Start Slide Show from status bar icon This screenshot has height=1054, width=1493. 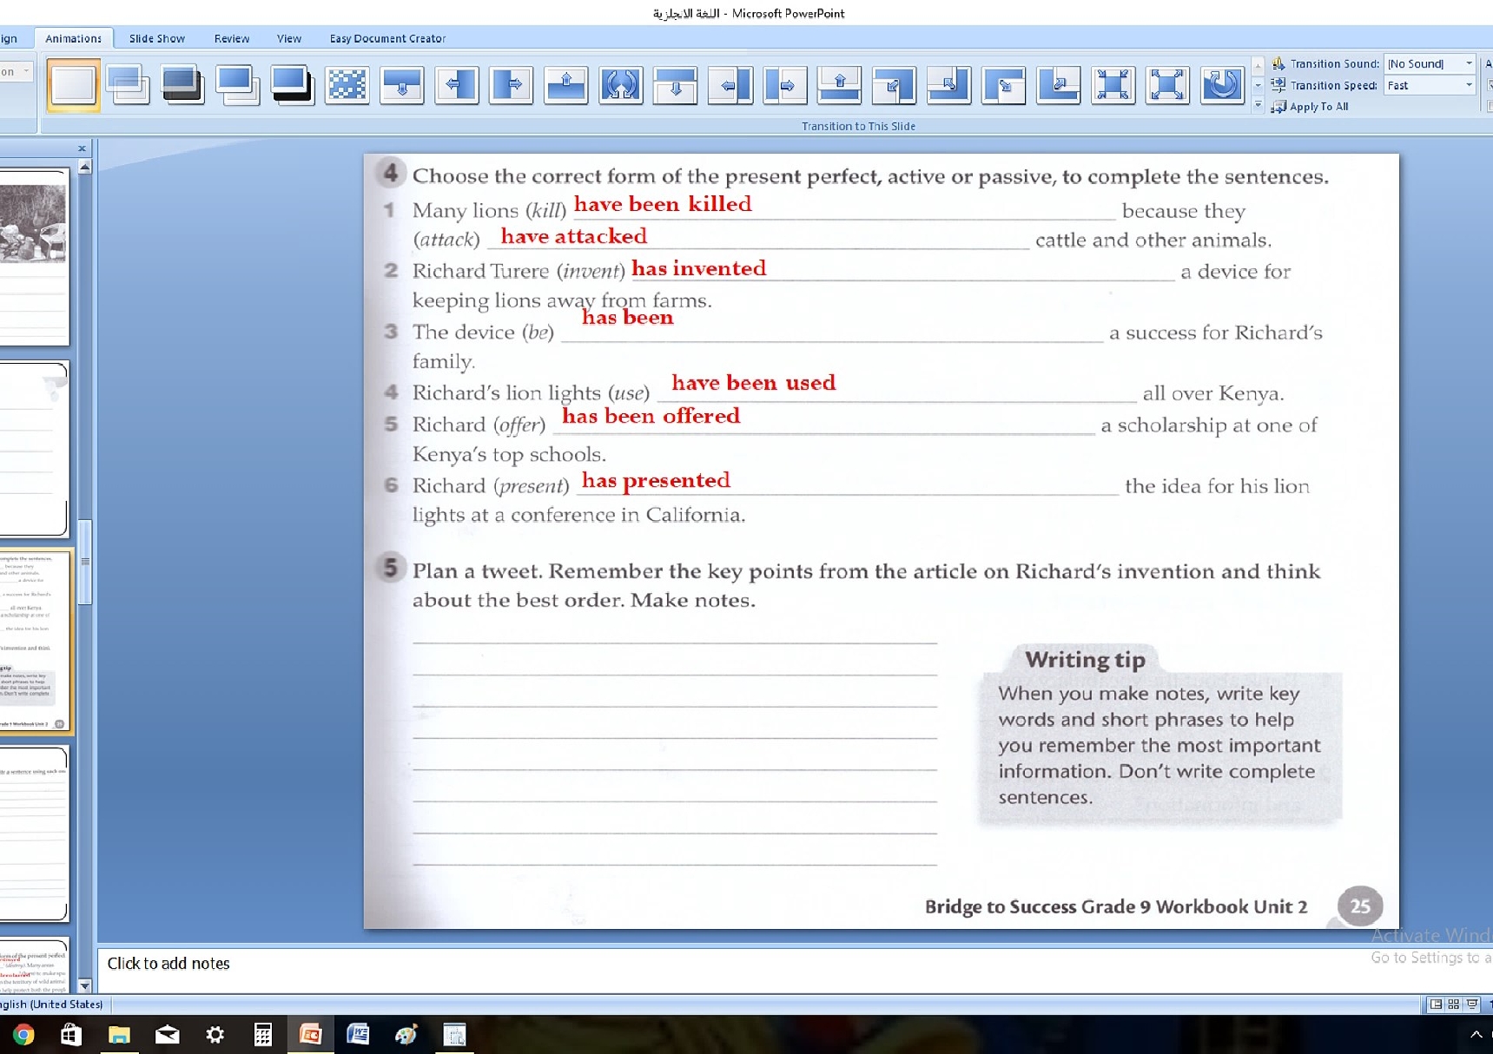coord(1472,1005)
